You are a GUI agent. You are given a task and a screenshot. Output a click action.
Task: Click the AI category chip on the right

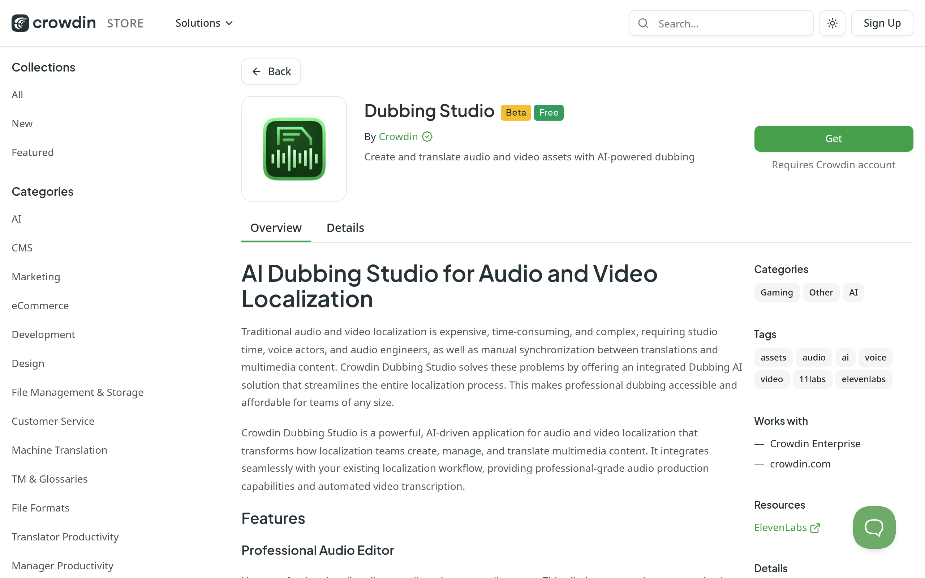pyautogui.click(x=853, y=293)
